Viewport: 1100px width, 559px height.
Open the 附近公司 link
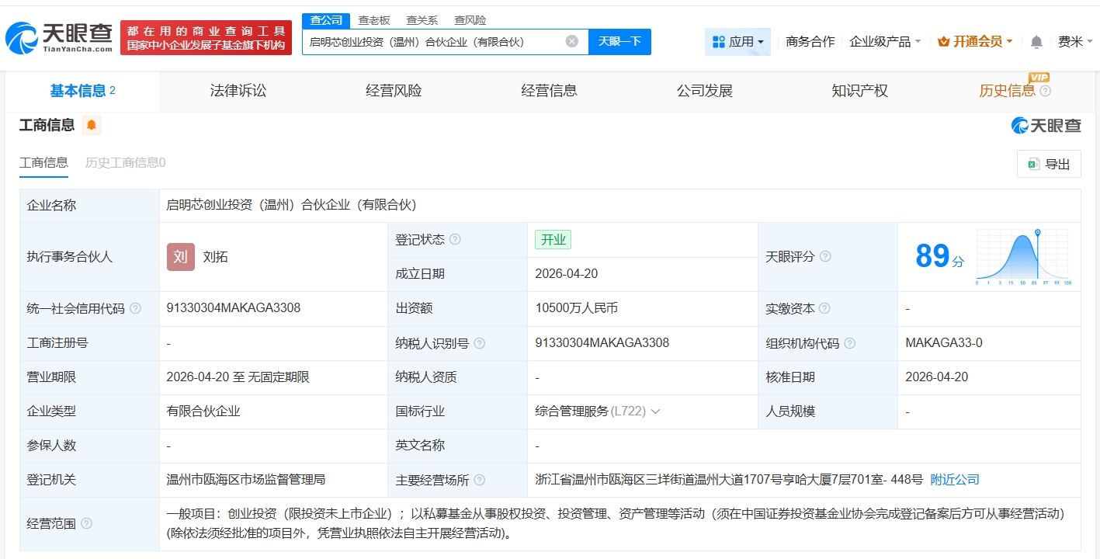(x=955, y=480)
